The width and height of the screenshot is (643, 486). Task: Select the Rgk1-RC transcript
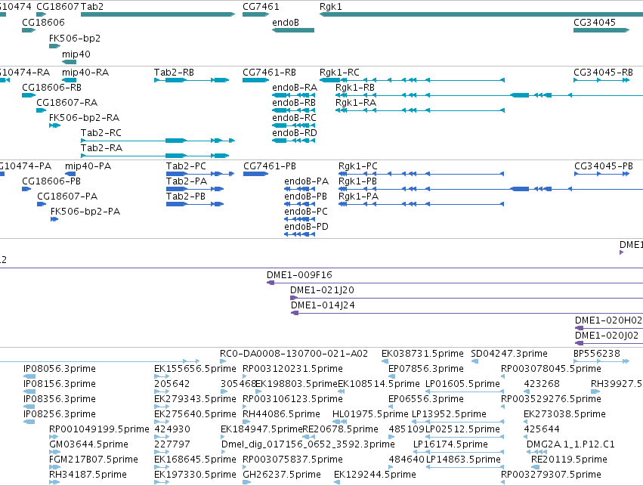tap(412, 80)
